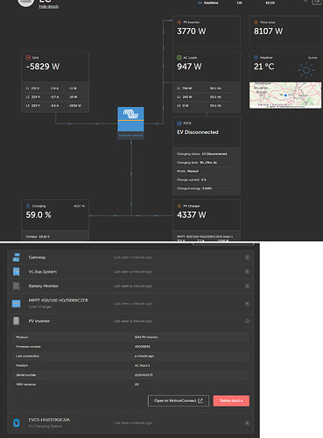Select the Gateway device name
Screen dimensions: 323x438
click(37, 258)
